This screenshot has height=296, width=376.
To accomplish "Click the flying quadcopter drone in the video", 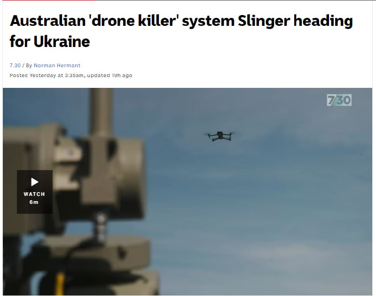I will pyautogui.click(x=220, y=136).
